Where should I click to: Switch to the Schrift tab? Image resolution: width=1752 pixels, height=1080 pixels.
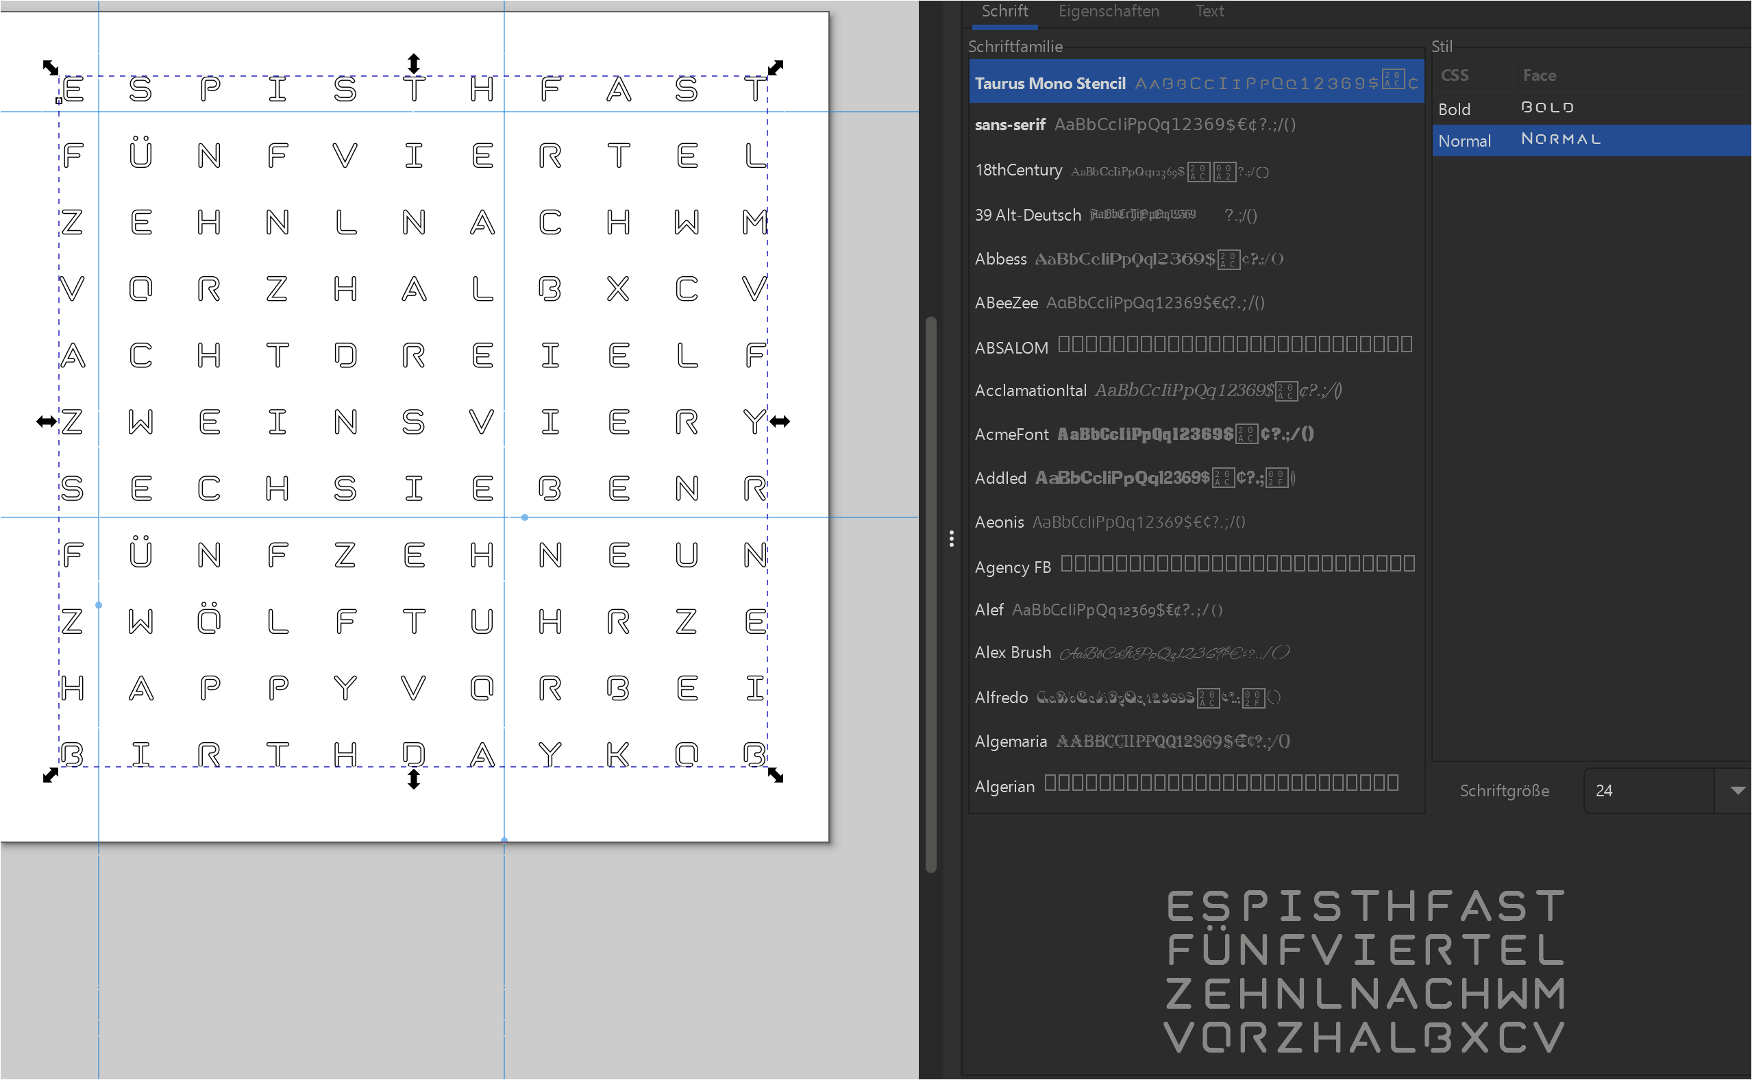(1004, 12)
